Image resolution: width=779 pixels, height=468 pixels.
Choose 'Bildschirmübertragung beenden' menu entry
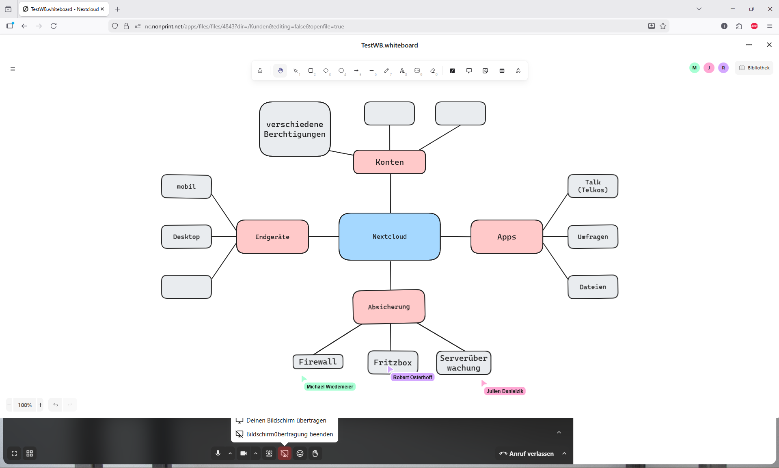tap(289, 434)
